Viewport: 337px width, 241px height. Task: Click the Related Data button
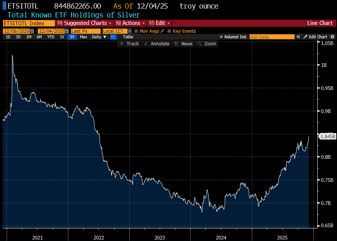click(233, 37)
